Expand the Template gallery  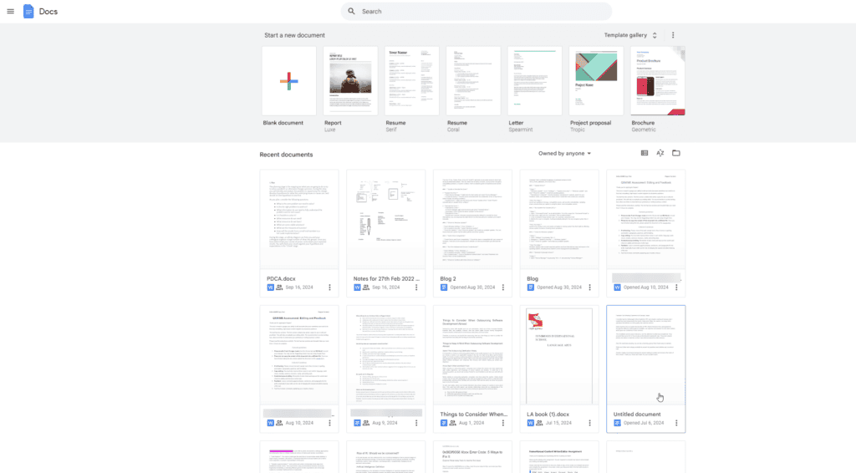pos(630,35)
